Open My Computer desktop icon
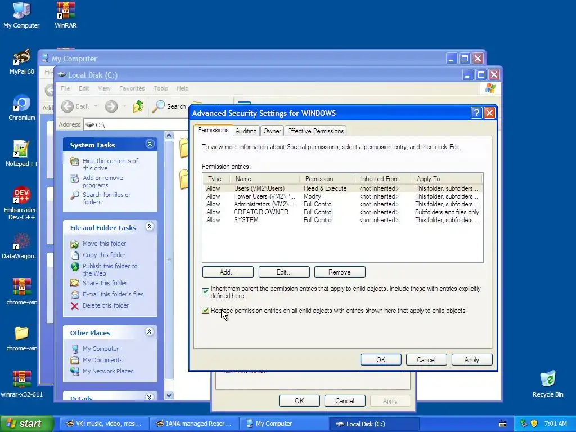Image resolution: width=576 pixels, height=432 pixels. click(21, 15)
